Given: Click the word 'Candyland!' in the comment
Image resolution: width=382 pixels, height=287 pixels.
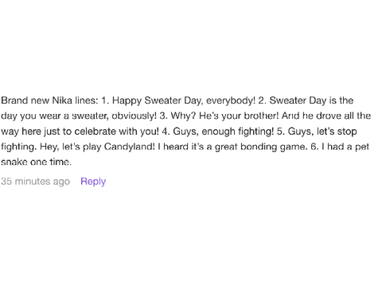Looking at the screenshot, I should click(x=130, y=147).
